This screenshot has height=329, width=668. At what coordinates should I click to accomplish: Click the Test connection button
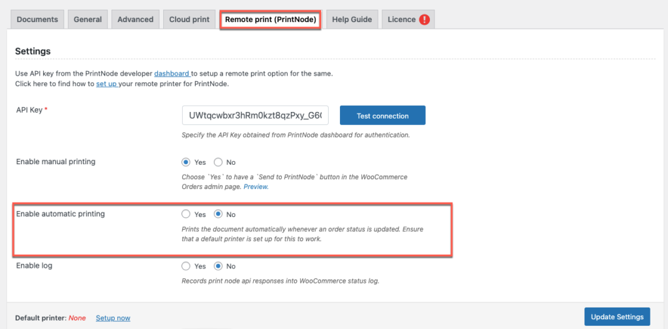[382, 115]
